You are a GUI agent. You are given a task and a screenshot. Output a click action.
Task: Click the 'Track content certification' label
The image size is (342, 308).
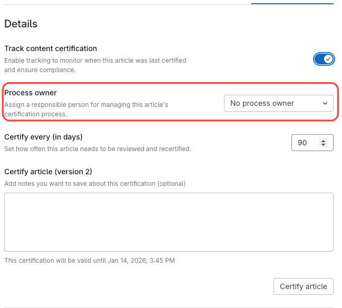click(x=51, y=48)
